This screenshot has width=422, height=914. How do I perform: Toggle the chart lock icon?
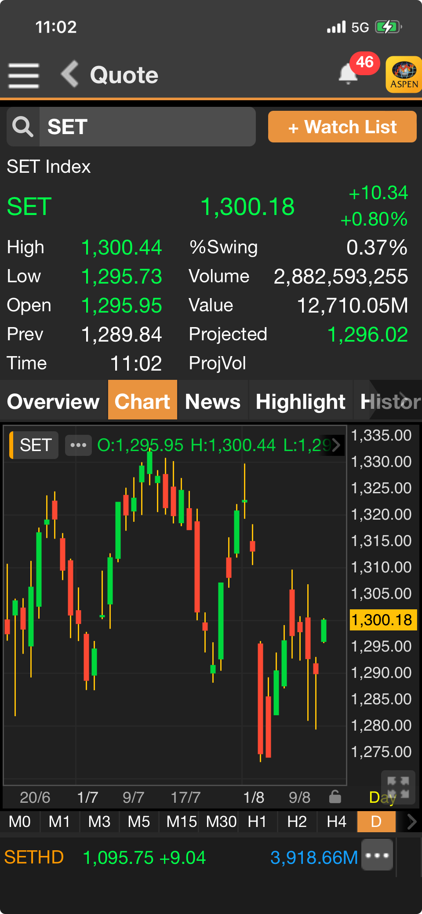click(x=335, y=797)
